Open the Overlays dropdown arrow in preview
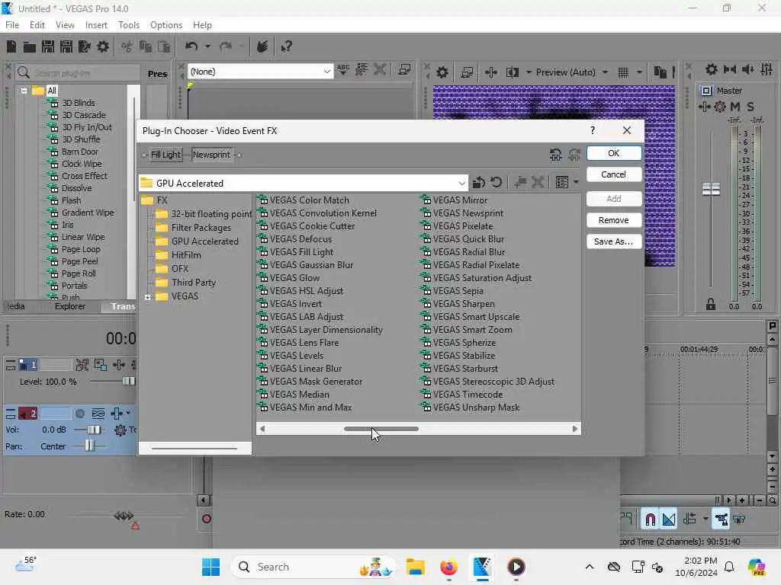Image resolution: width=781 pixels, height=585 pixels. point(639,72)
